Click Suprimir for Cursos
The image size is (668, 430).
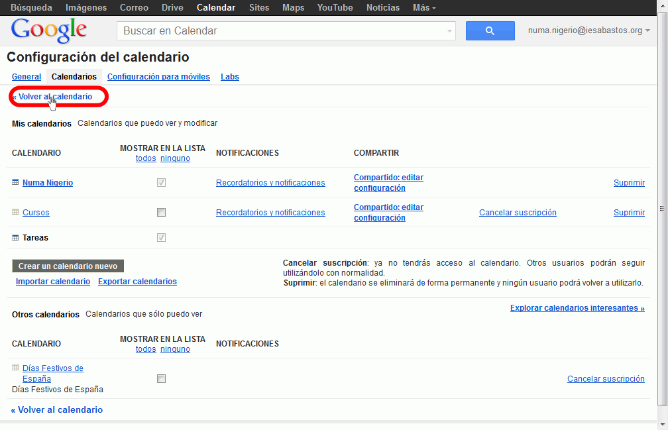[x=629, y=213]
